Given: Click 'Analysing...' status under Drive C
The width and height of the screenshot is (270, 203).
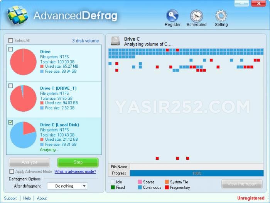Looking at the screenshot, I should [49, 150].
